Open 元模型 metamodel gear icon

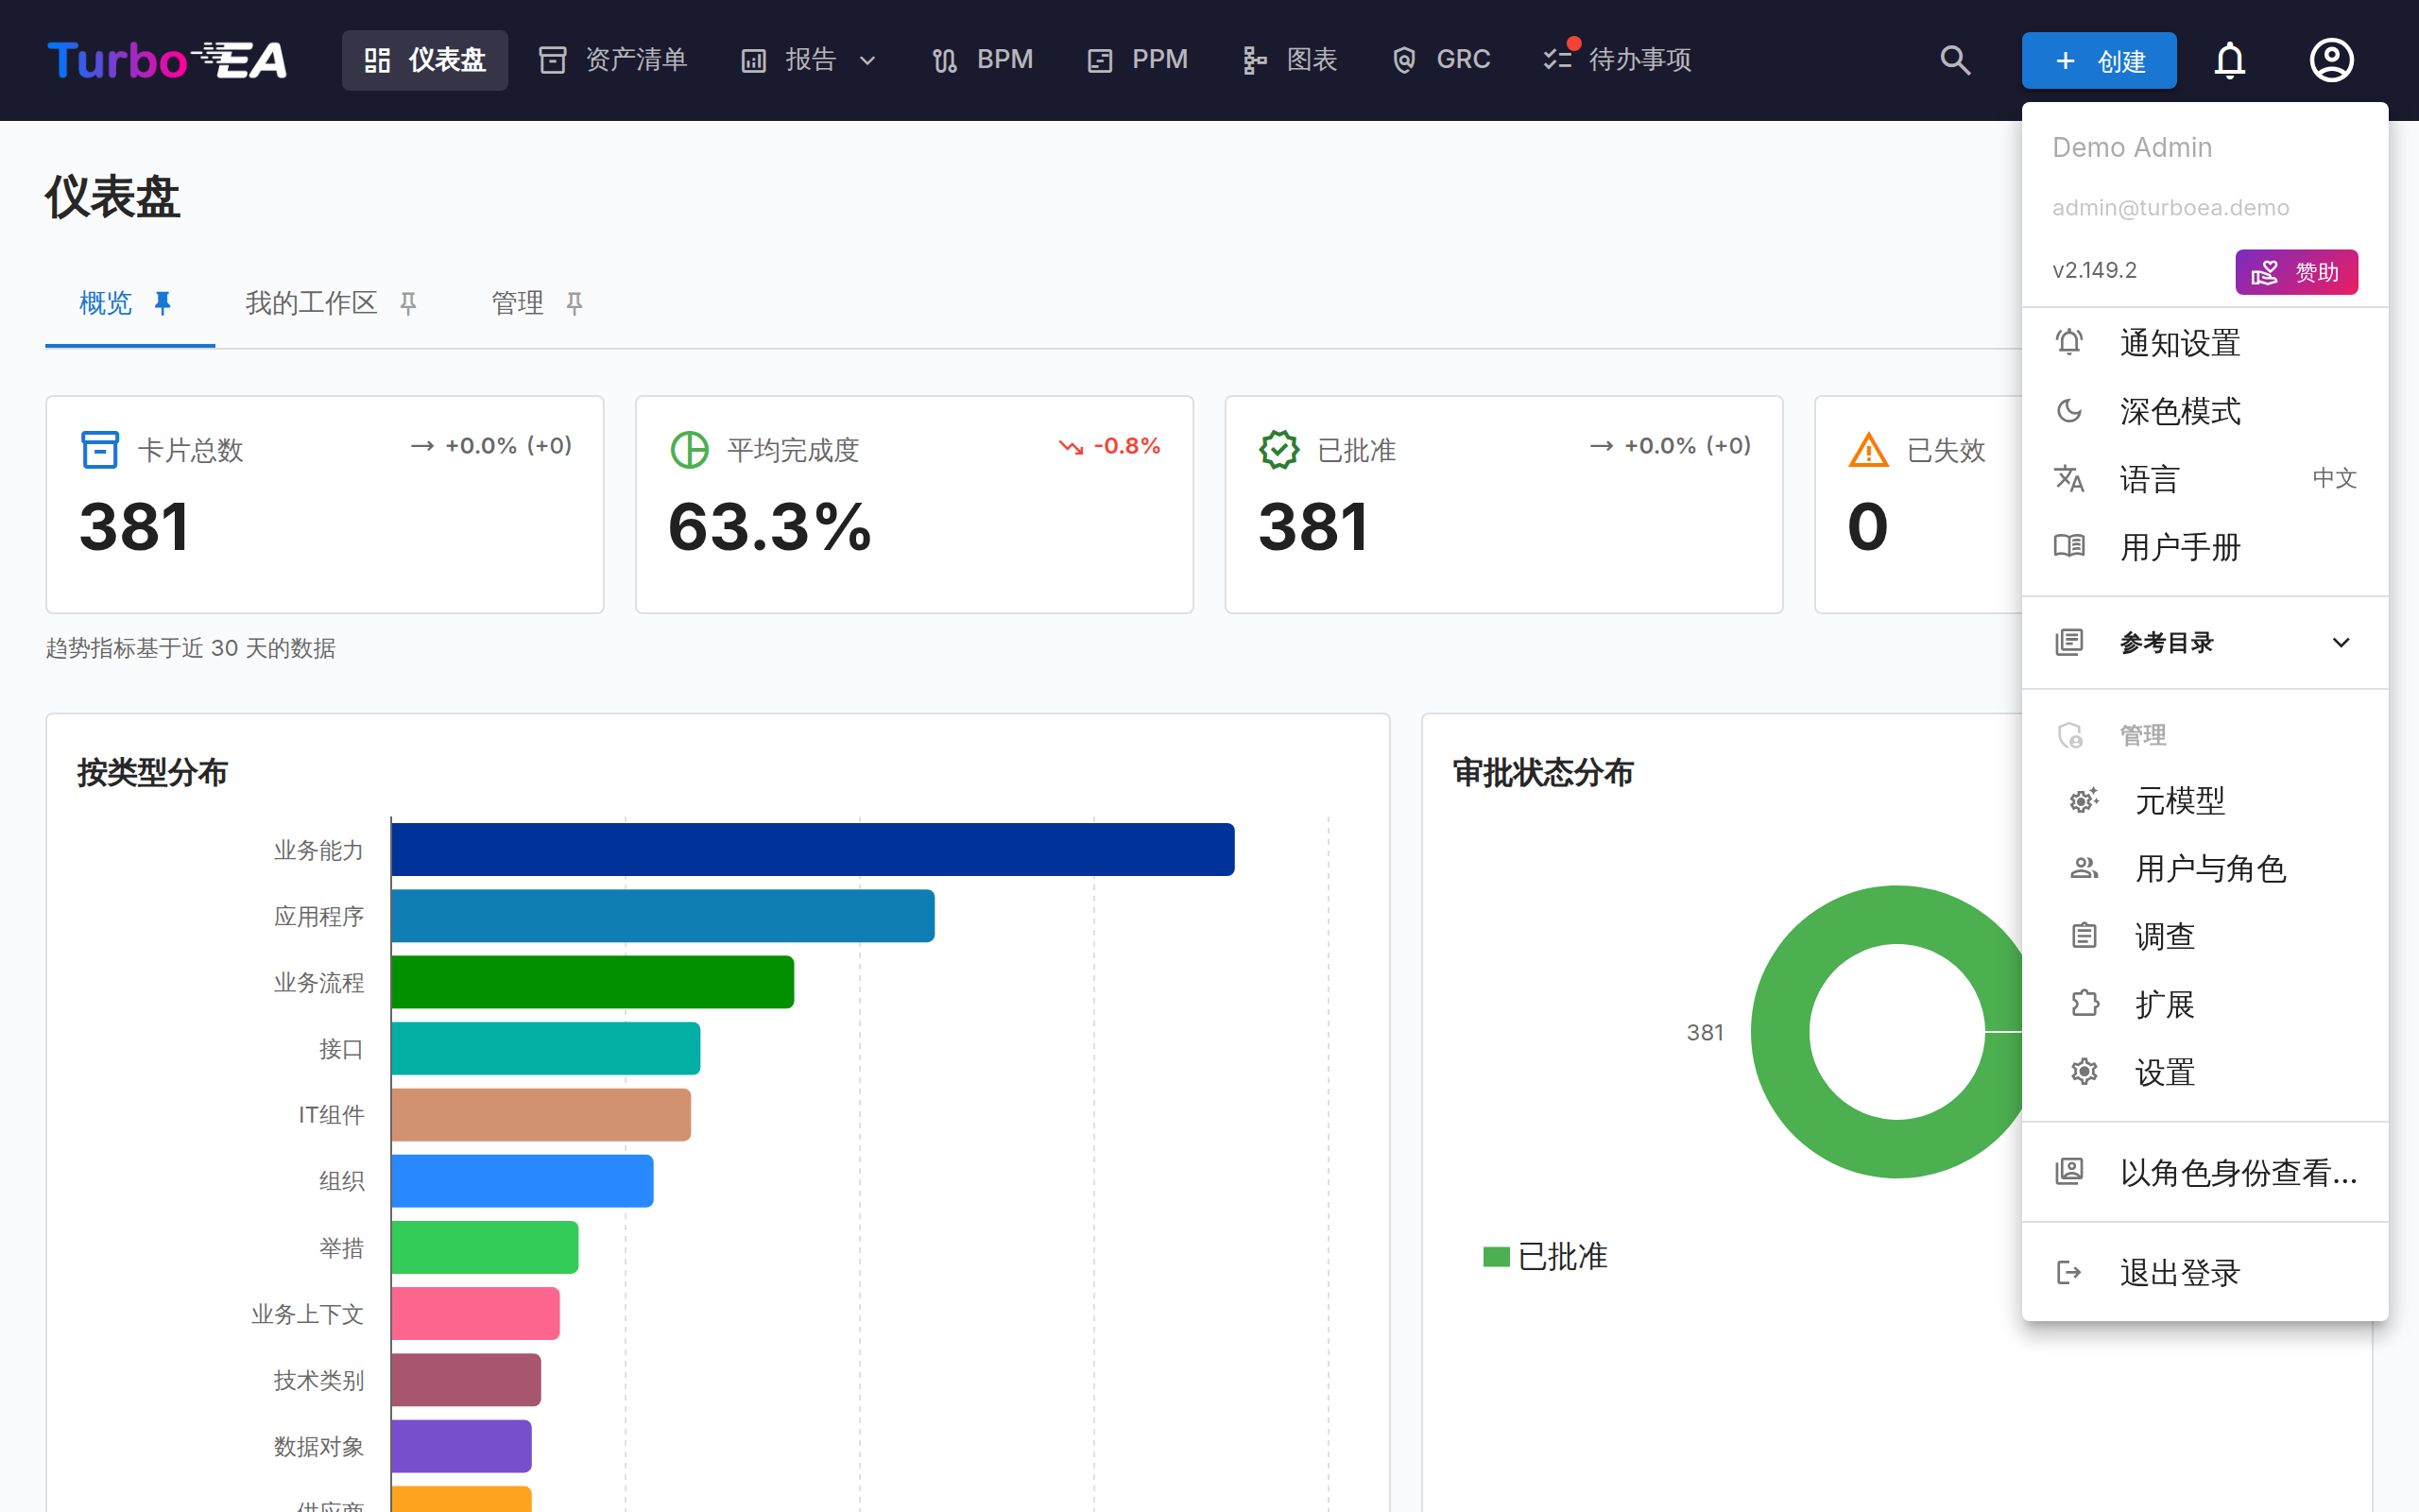(2084, 800)
